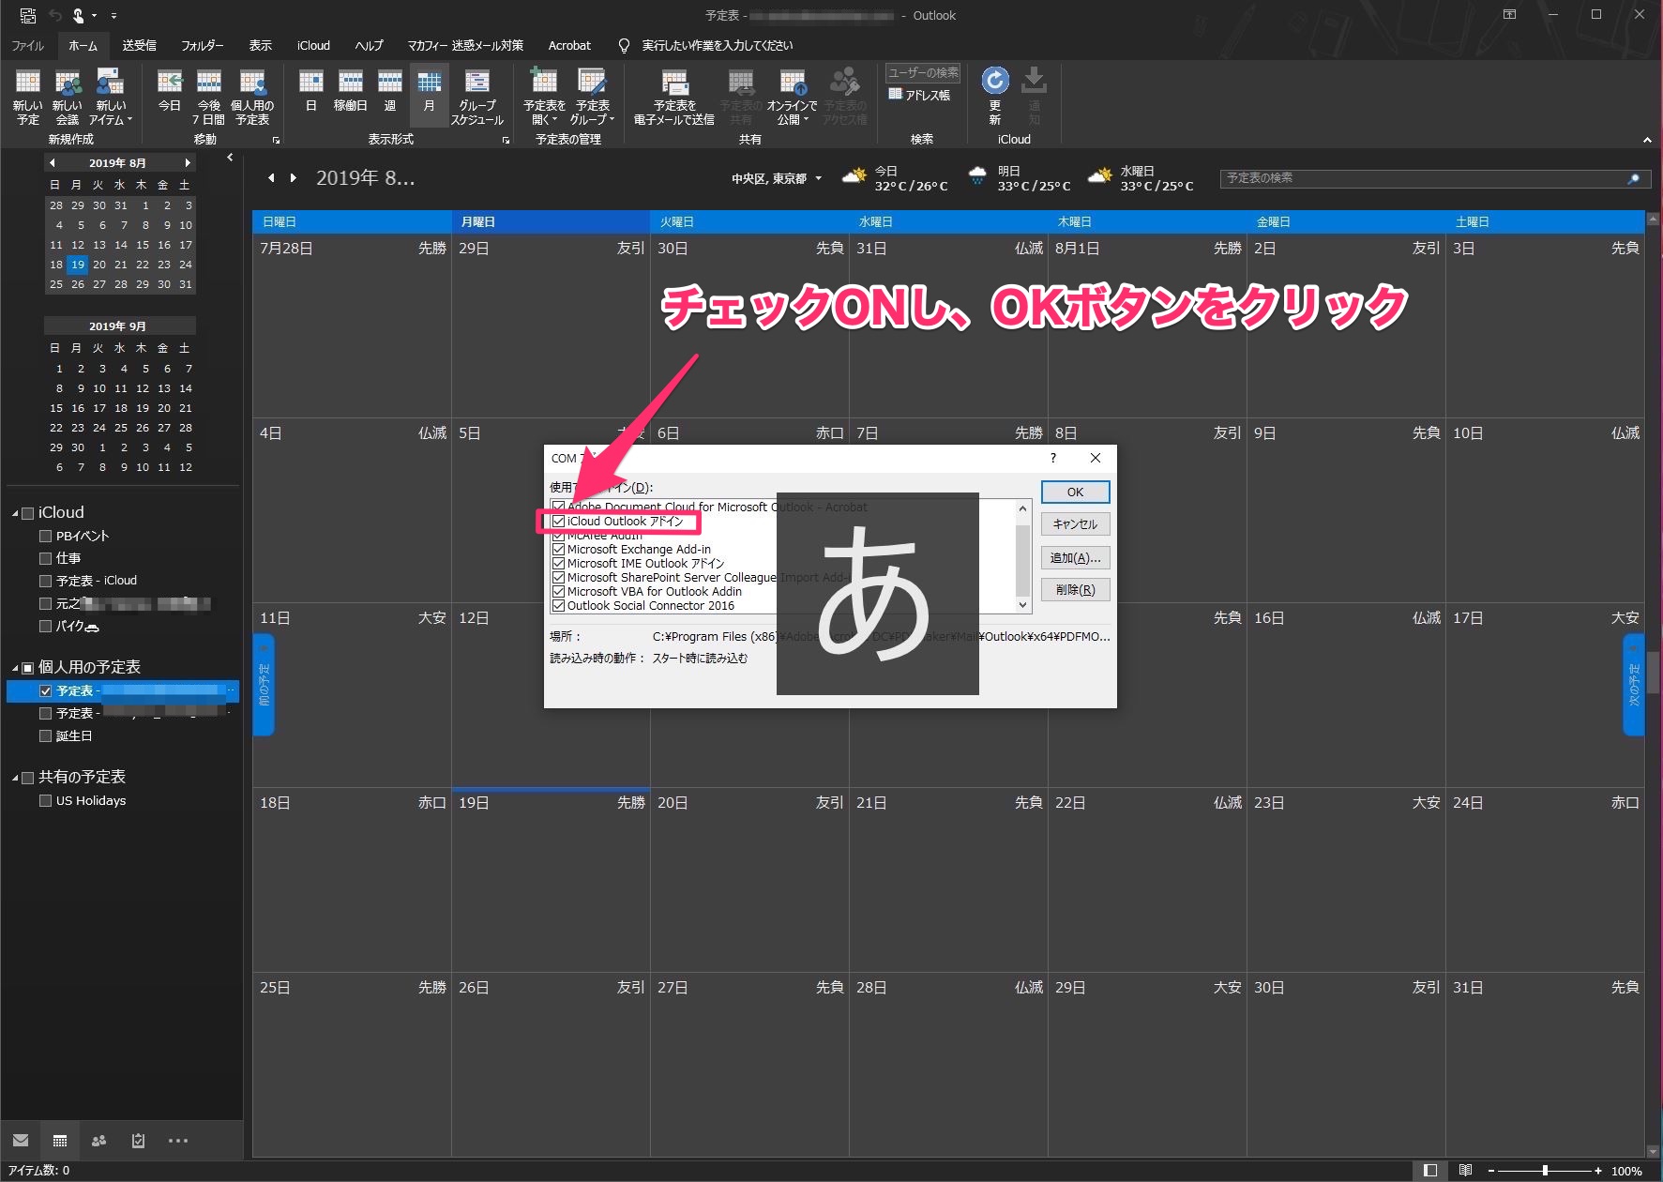The height and width of the screenshot is (1182, 1663).
Task: Click the ユーザーの検索 people search box
Action: pos(923,72)
